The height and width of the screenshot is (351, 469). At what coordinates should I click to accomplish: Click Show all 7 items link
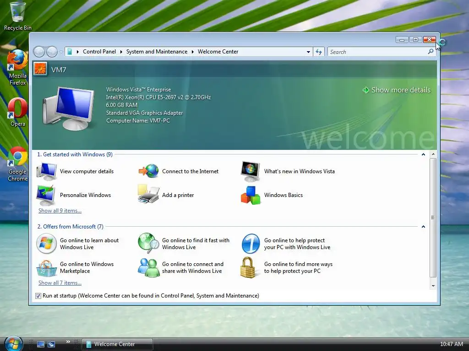tap(60, 283)
